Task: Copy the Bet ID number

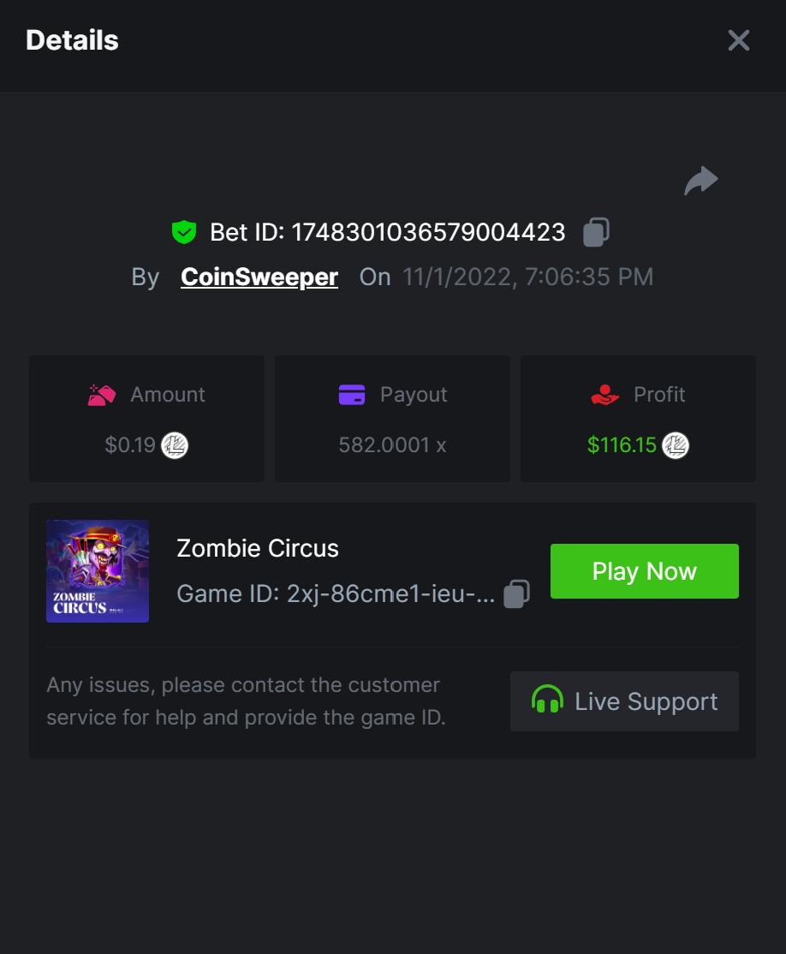Action: (x=596, y=232)
